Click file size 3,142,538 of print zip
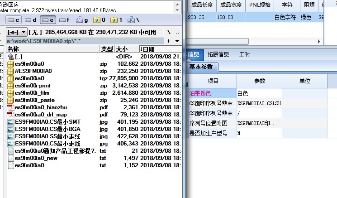 [125, 86]
